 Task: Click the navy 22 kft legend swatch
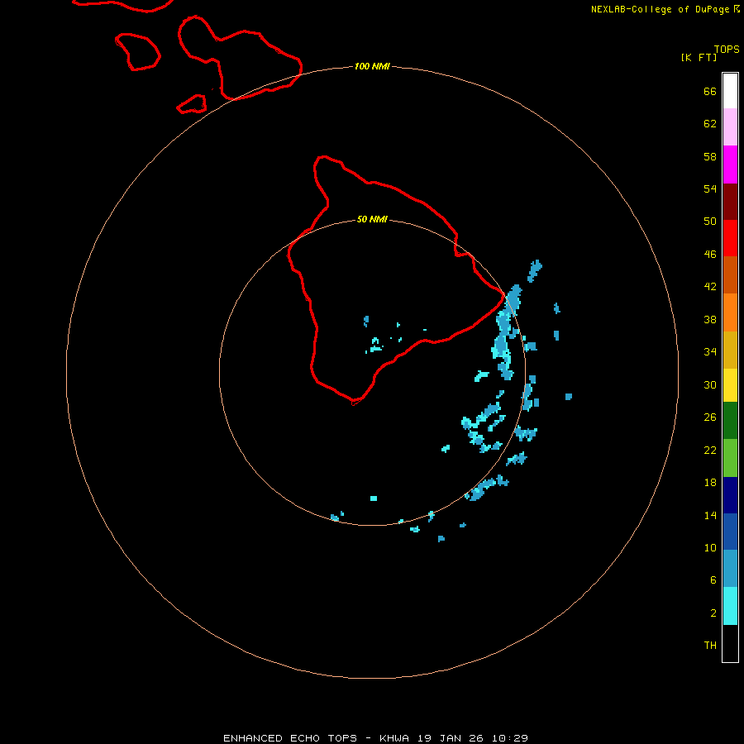(730, 495)
